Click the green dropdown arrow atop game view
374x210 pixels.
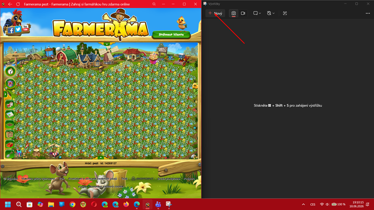point(107,44)
